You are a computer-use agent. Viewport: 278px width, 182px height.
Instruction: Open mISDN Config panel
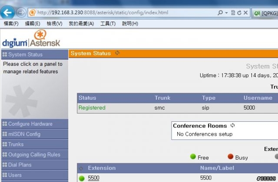click(35, 134)
